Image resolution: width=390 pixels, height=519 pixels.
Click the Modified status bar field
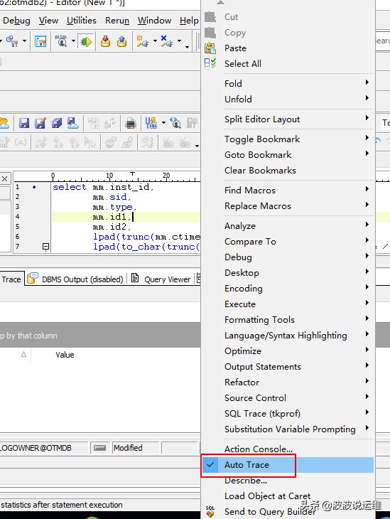click(136, 448)
